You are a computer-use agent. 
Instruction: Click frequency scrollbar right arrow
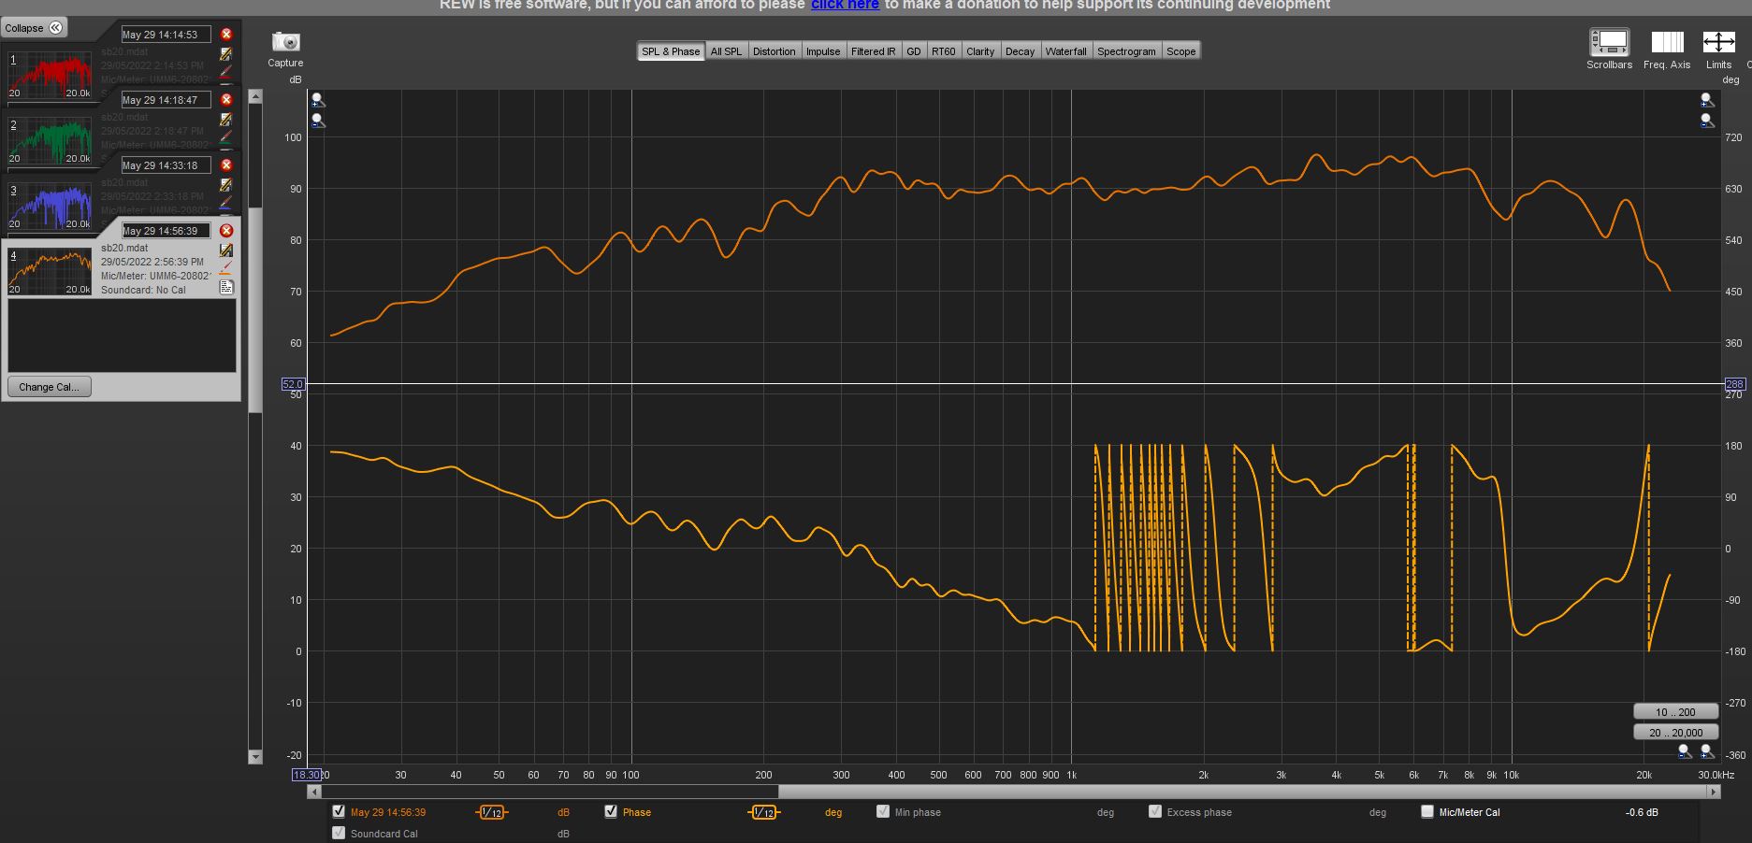1714,792
